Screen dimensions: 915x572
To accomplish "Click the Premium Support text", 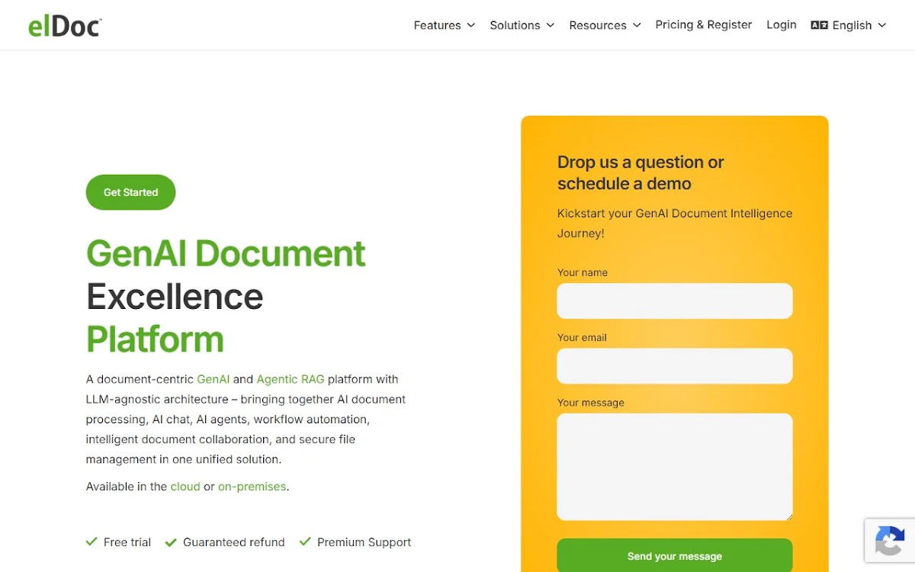I will (x=364, y=542).
